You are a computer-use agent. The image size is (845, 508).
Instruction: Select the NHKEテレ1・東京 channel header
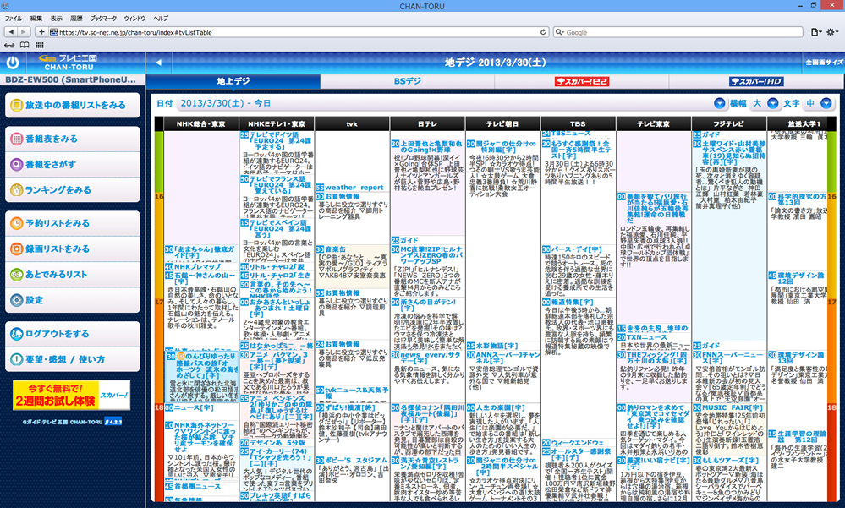[x=277, y=124]
